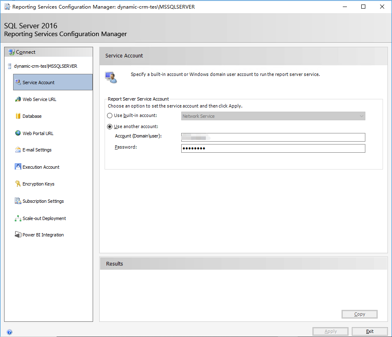Switch to the Subscription Settings page

(x=43, y=201)
